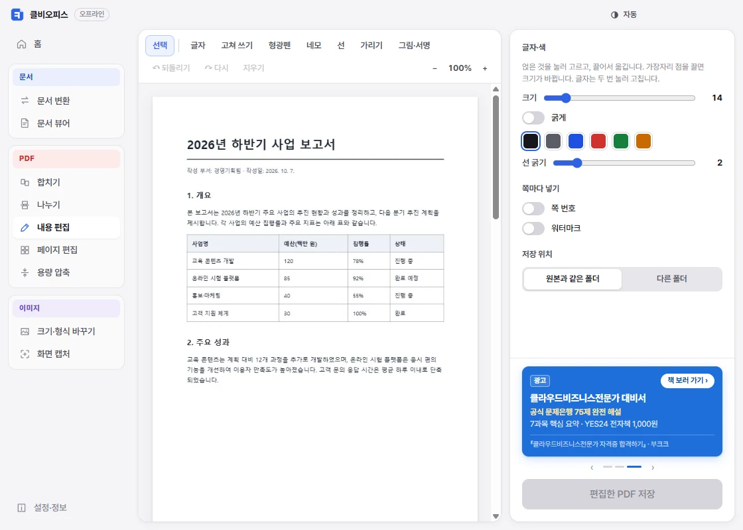
Task: Click the 크기·형식 바꾸기 image icon
Action: coord(25,331)
